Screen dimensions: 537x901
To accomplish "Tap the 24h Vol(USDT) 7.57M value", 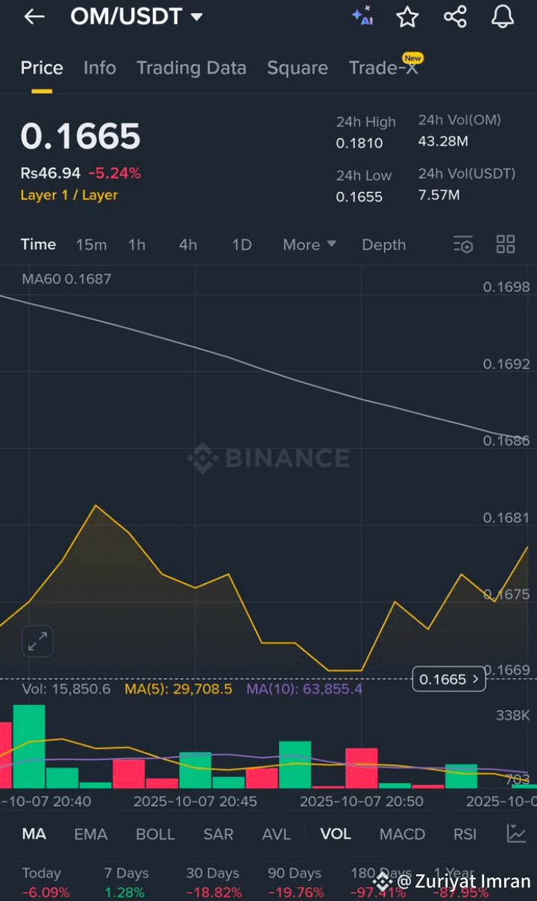I will (x=439, y=196).
